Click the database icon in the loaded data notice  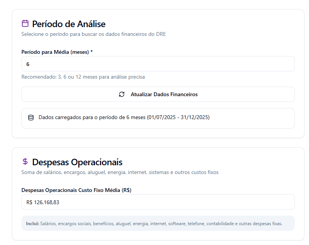31,118
